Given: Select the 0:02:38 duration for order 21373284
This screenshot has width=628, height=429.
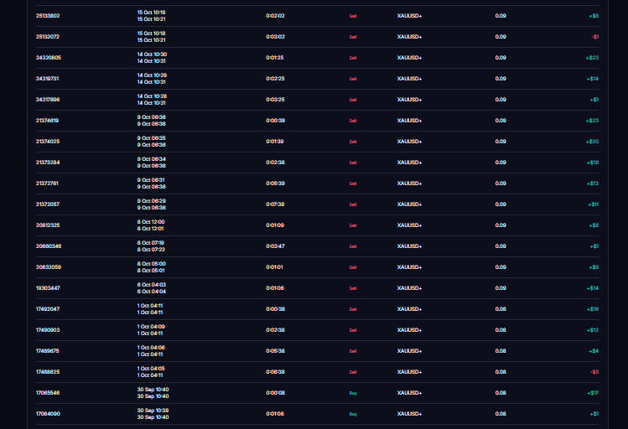Looking at the screenshot, I should tap(275, 163).
